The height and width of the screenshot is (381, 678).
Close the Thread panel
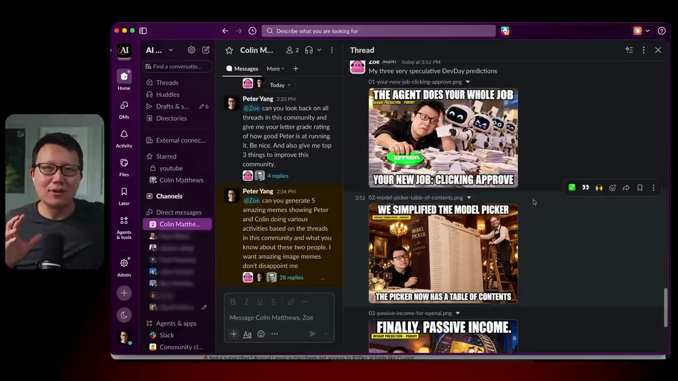coord(658,50)
